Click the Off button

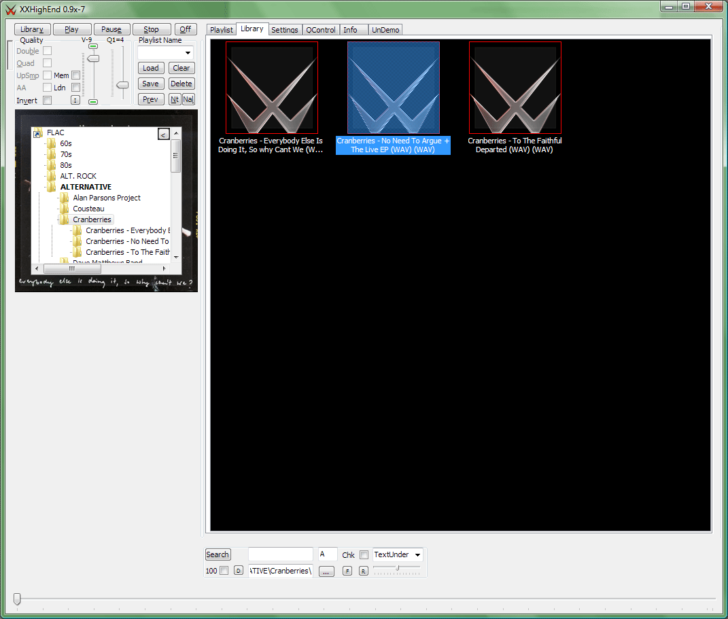[x=186, y=29]
